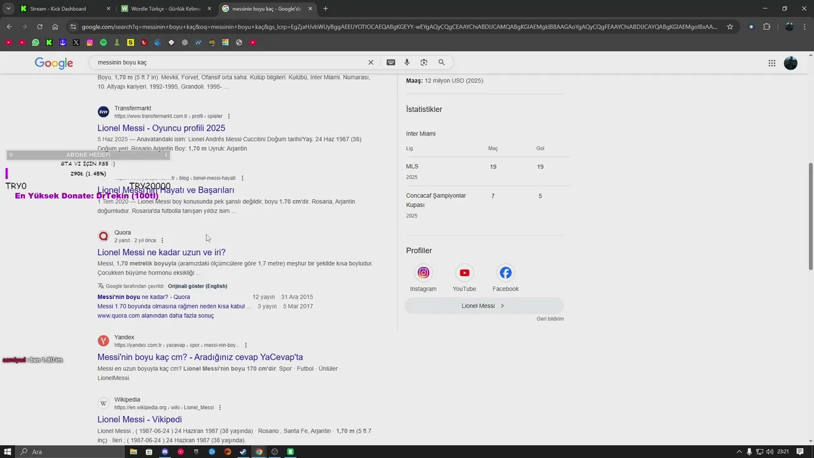Click Orijinali göster (English) link
The width and height of the screenshot is (814, 458).
click(x=197, y=286)
